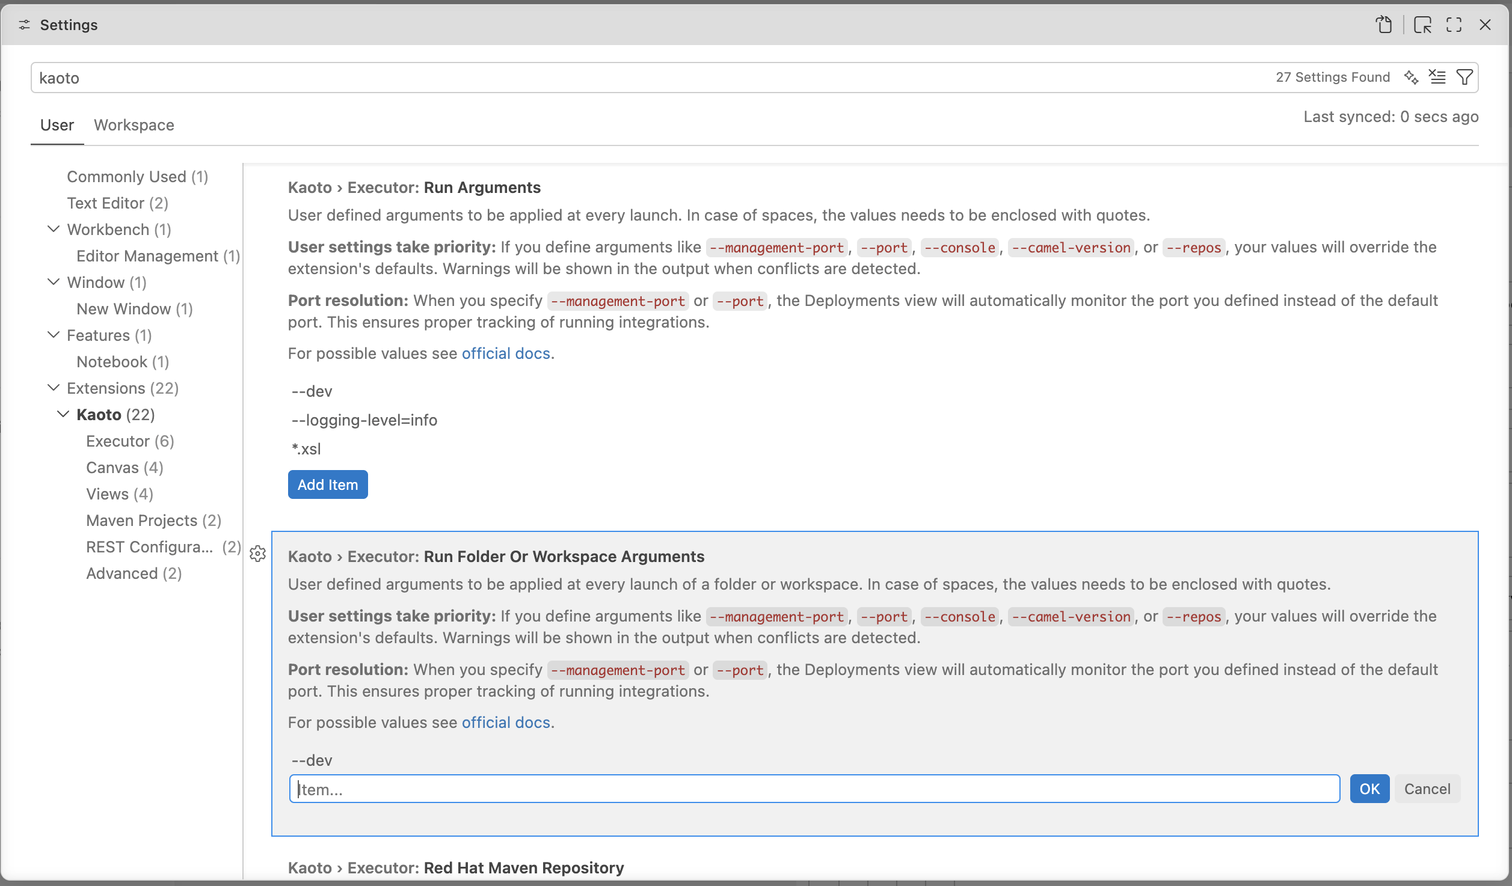Image resolution: width=1512 pixels, height=886 pixels.
Task: Clear the settings search input
Action: pyautogui.click(x=1437, y=77)
